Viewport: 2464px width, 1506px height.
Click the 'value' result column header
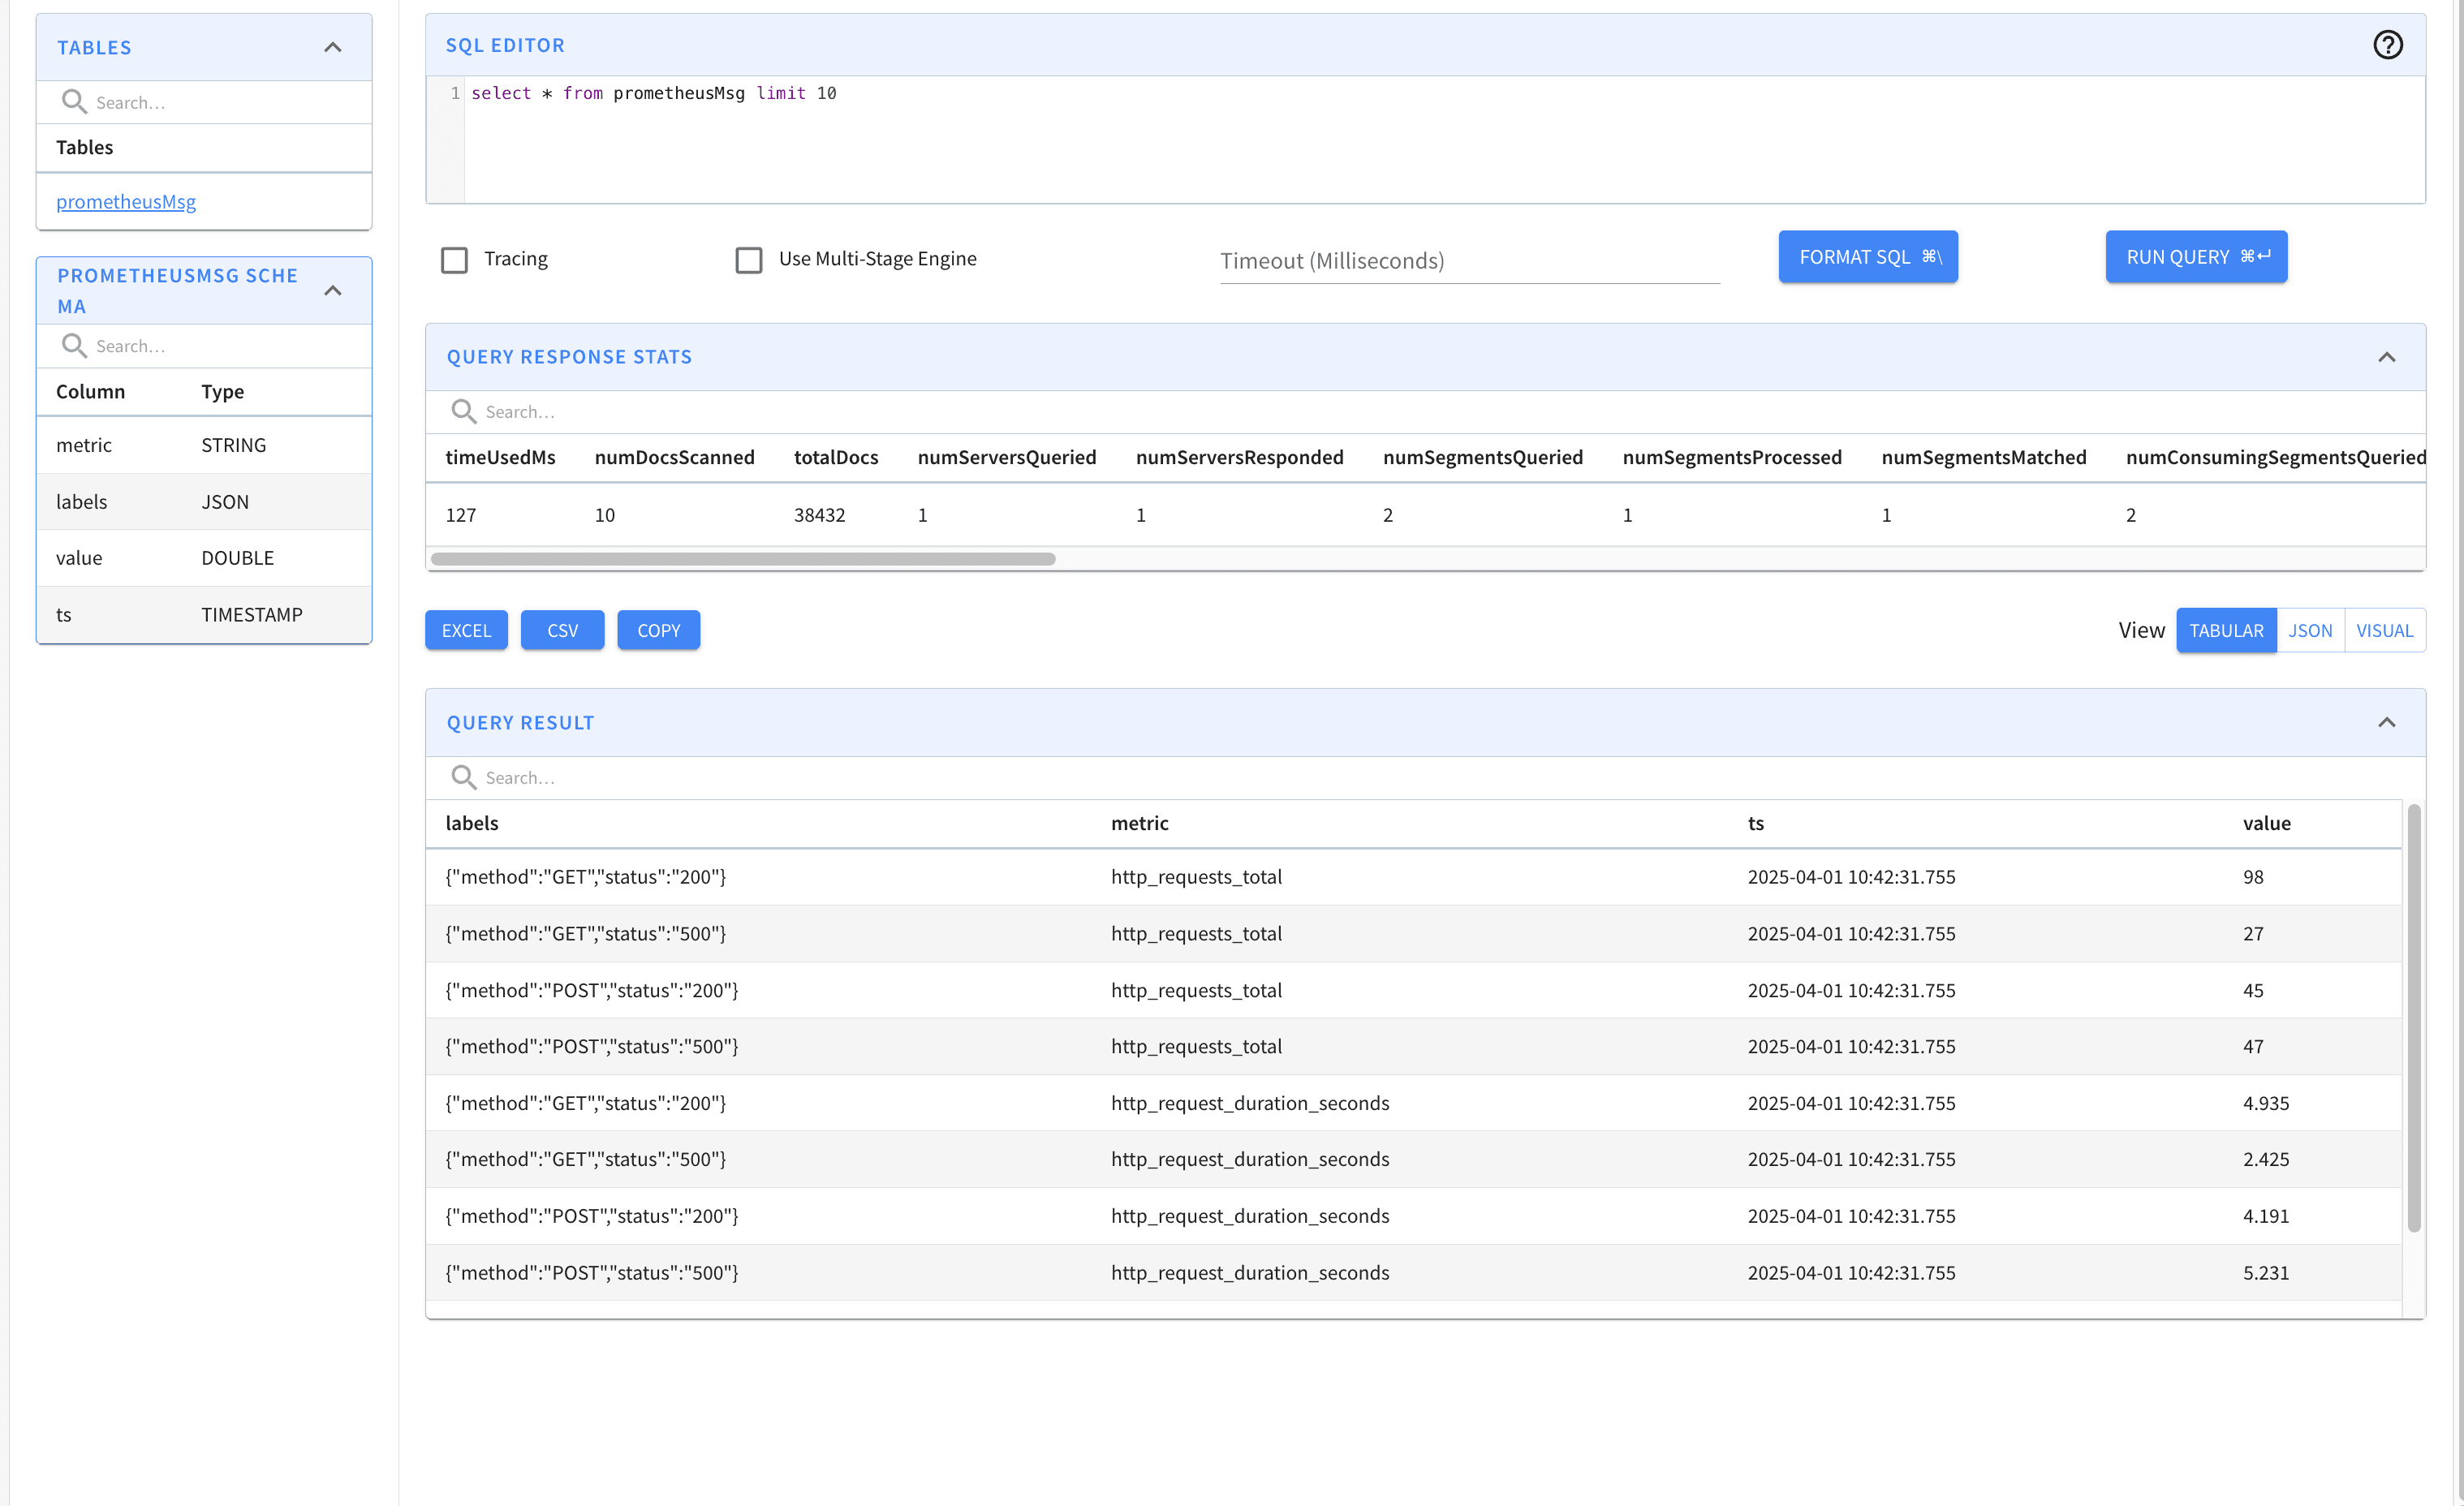pos(2266,823)
